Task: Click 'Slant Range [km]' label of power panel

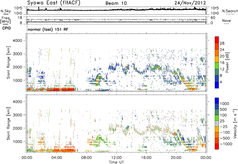Action: 8,62
